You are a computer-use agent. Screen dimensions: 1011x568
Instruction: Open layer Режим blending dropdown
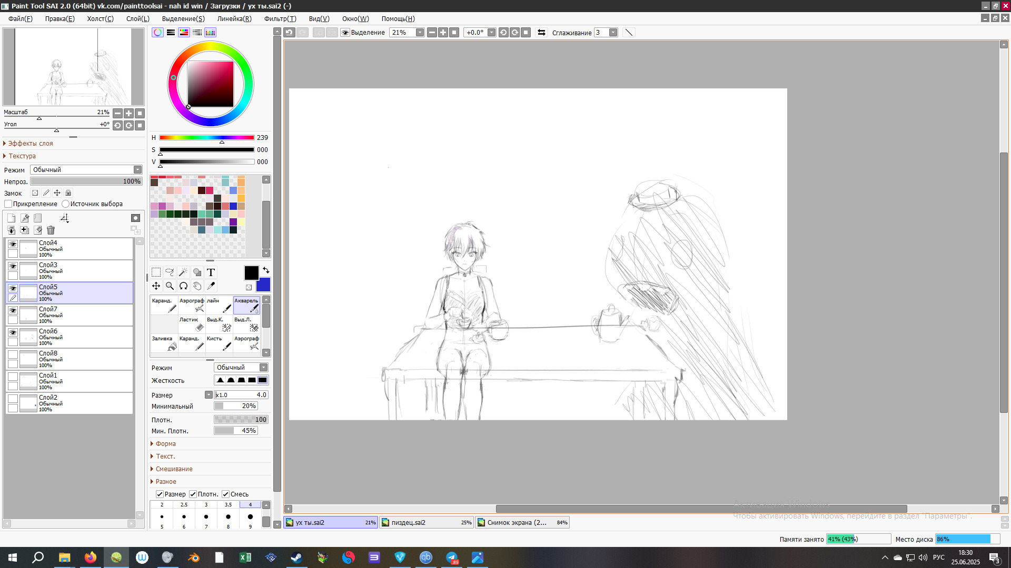pyautogui.click(x=86, y=170)
